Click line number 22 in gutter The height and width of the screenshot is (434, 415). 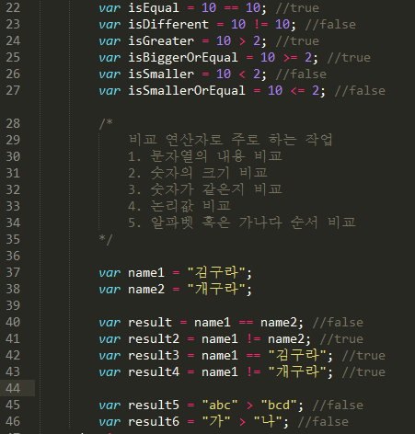(13, 7)
